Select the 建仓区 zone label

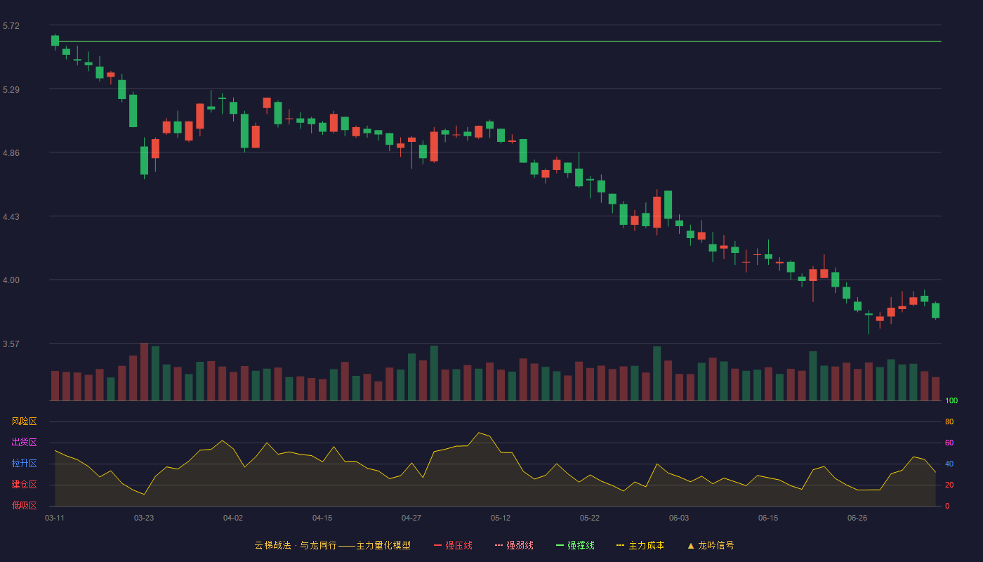24,485
